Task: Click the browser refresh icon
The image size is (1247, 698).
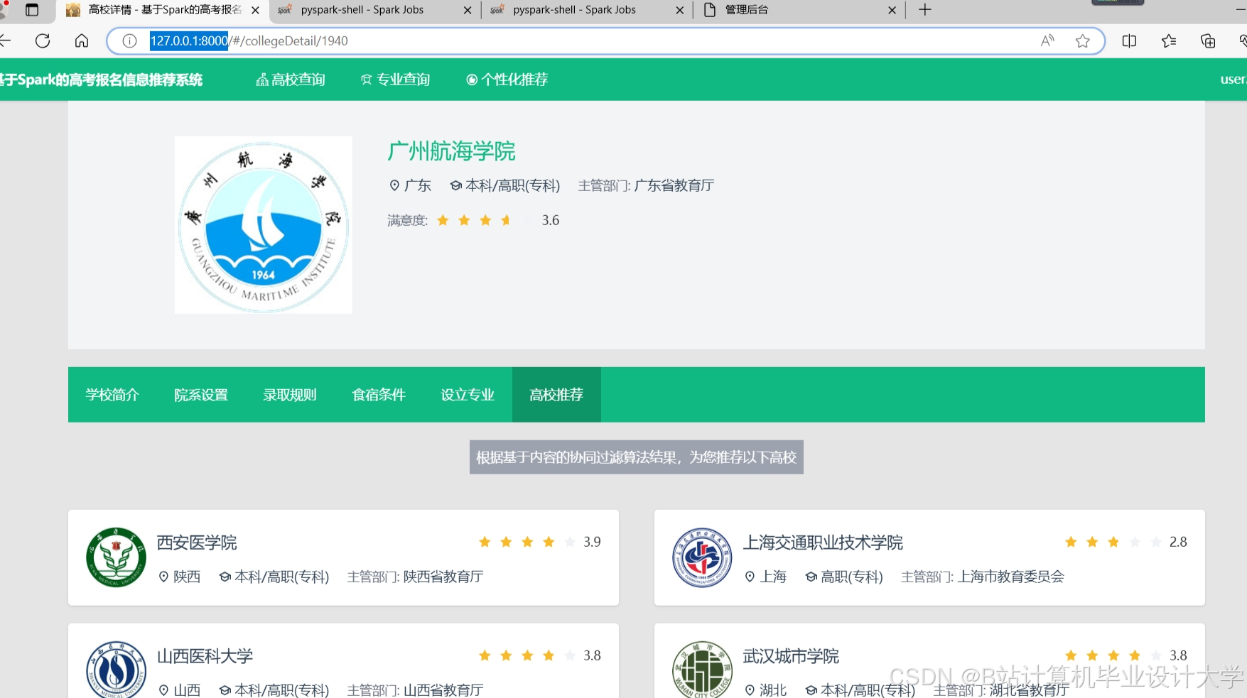Action: [x=43, y=40]
